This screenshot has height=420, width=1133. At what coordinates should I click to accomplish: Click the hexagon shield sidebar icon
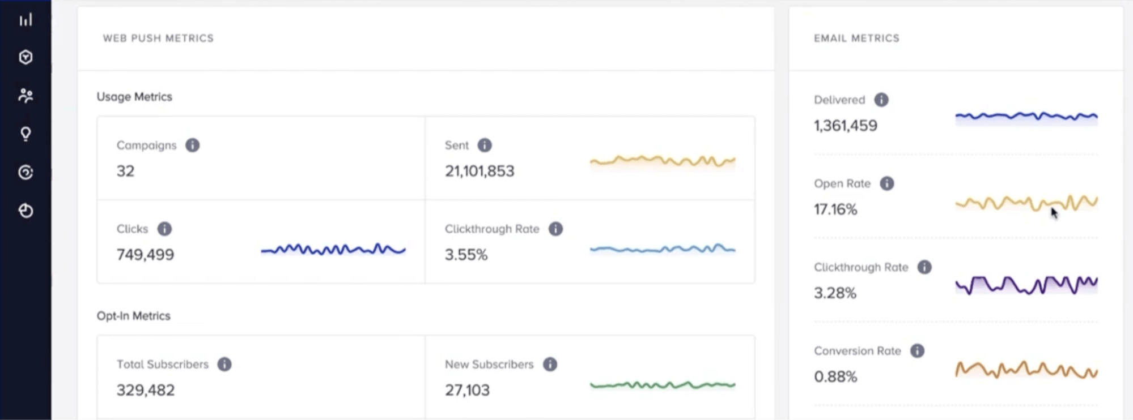pos(26,57)
